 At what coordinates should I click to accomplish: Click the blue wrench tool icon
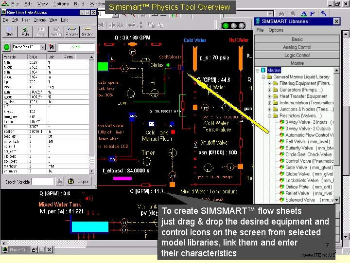point(324,14)
